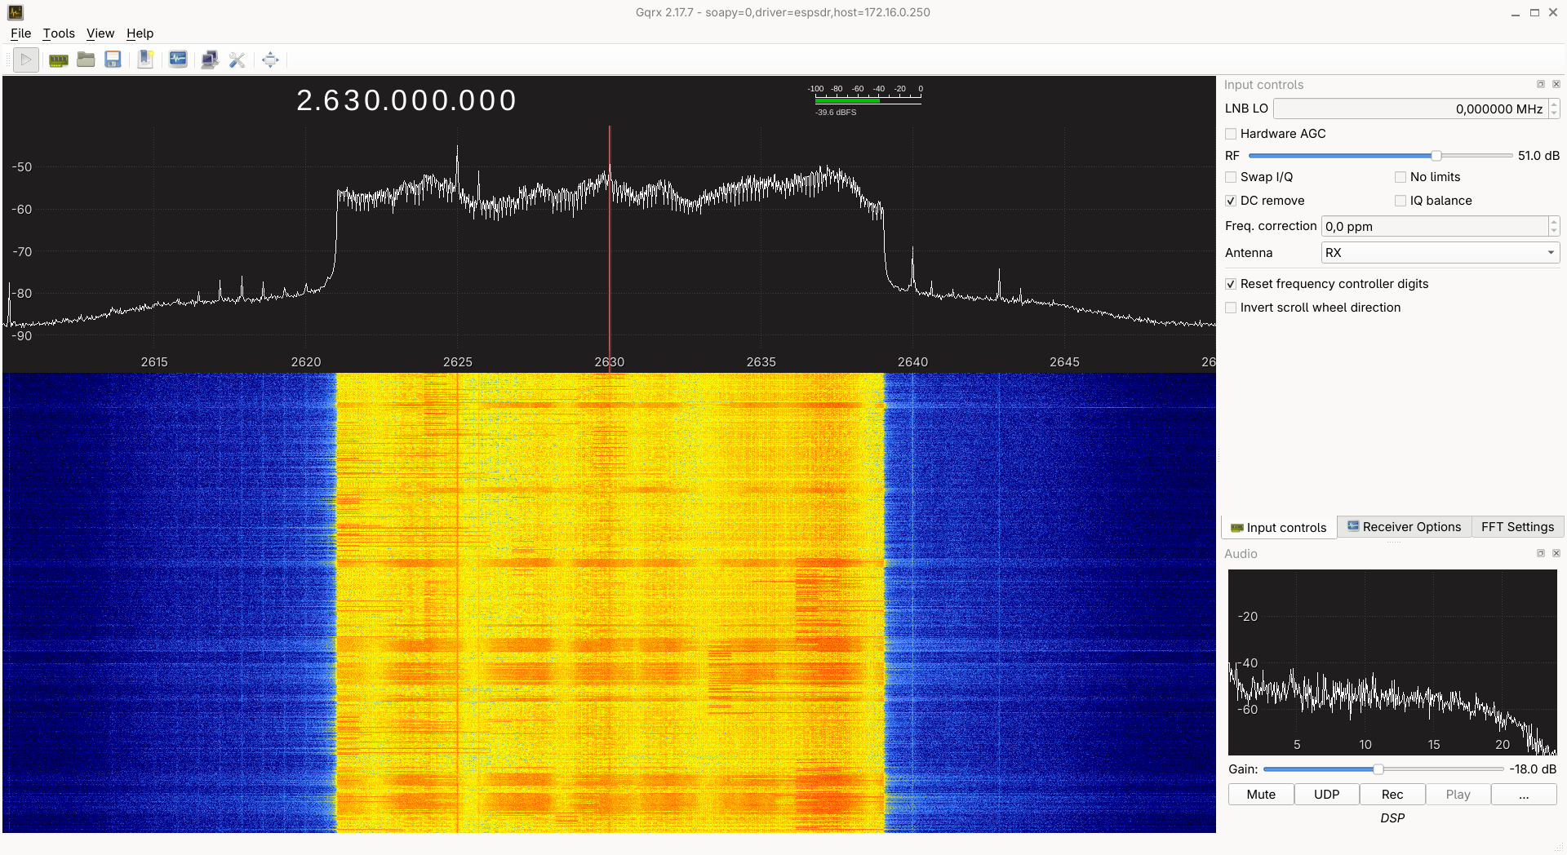1567x855 pixels.
Task: Click the load settings folder icon
Action: click(x=86, y=60)
